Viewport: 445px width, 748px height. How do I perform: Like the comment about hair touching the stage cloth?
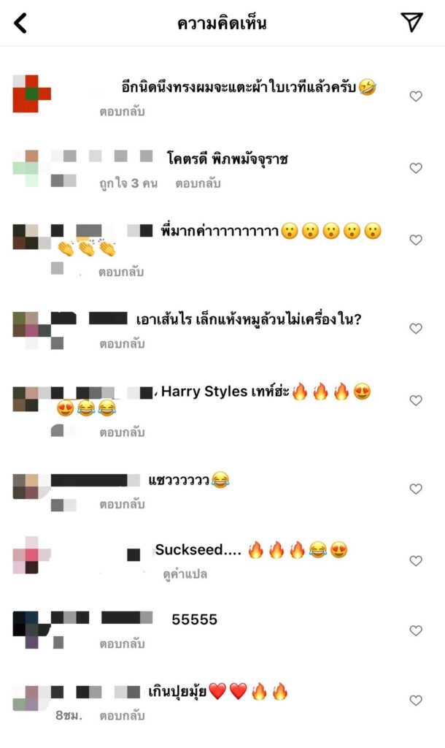tap(416, 96)
